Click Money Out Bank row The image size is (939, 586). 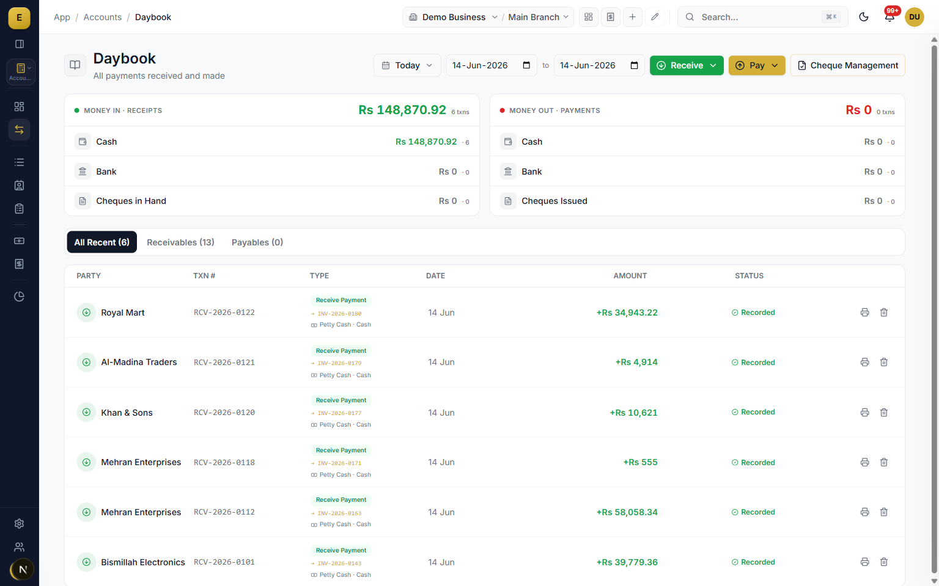click(698, 172)
